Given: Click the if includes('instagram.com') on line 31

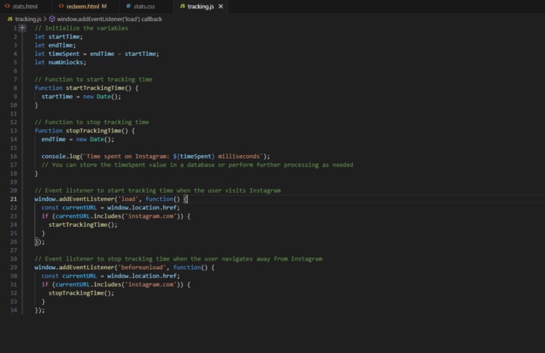Looking at the screenshot, I should pyautogui.click(x=116, y=285).
